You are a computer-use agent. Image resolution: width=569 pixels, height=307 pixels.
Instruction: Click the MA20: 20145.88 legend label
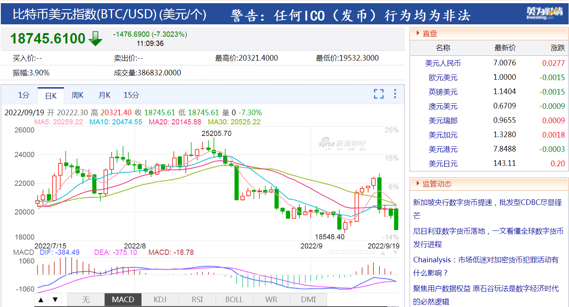tap(175, 122)
